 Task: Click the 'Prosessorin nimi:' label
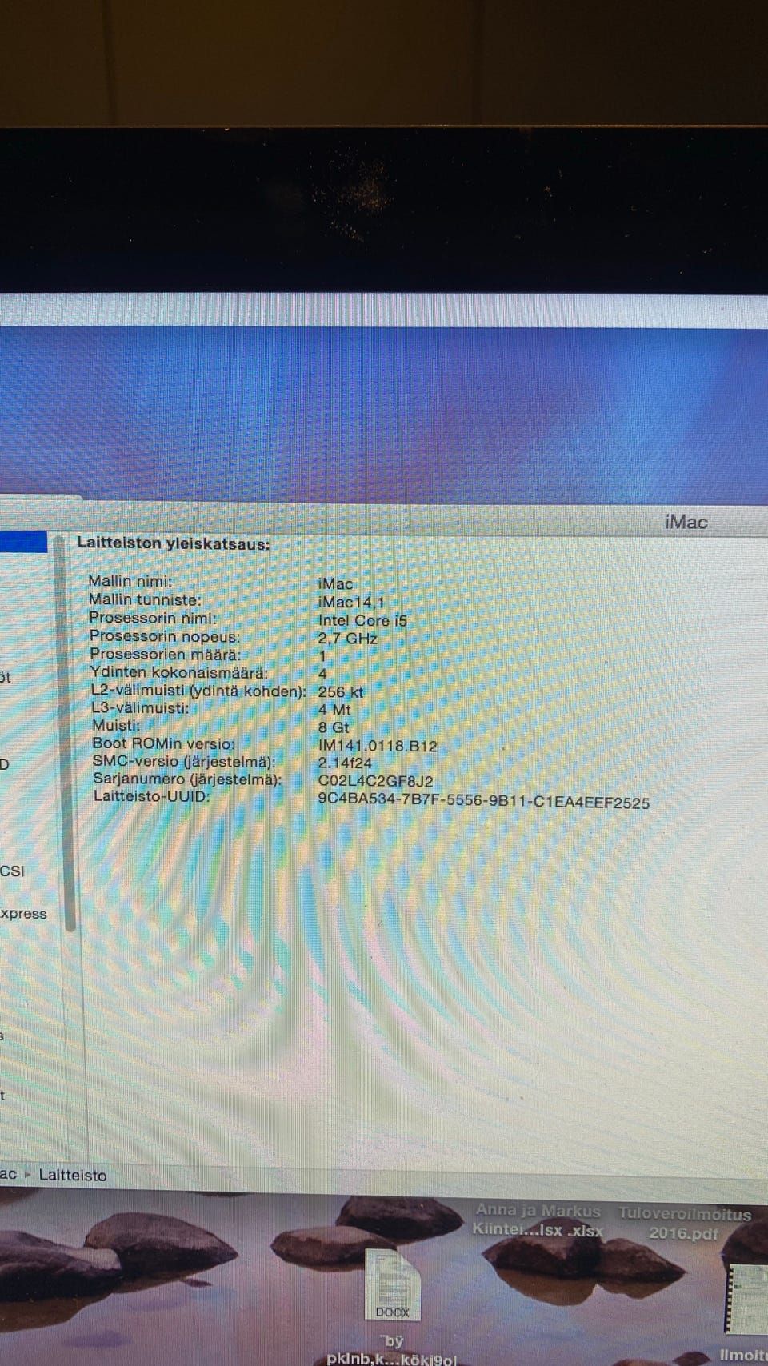(x=153, y=618)
